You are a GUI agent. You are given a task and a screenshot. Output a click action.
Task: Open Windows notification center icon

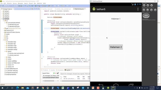coord(157,88)
